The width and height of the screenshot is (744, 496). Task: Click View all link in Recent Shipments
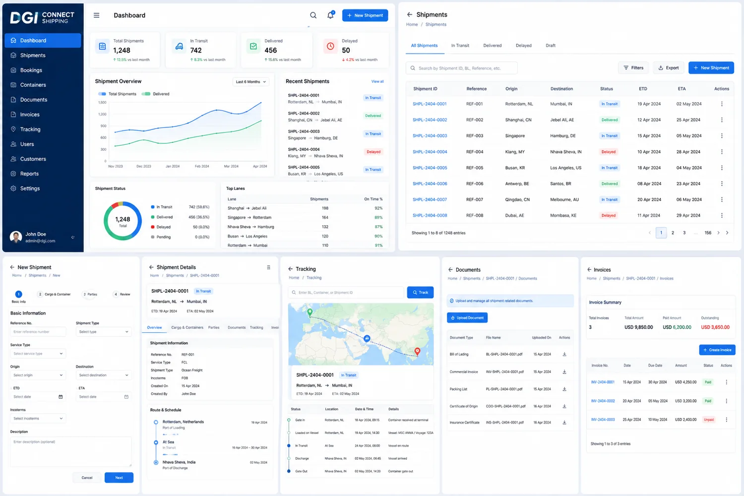(x=377, y=81)
